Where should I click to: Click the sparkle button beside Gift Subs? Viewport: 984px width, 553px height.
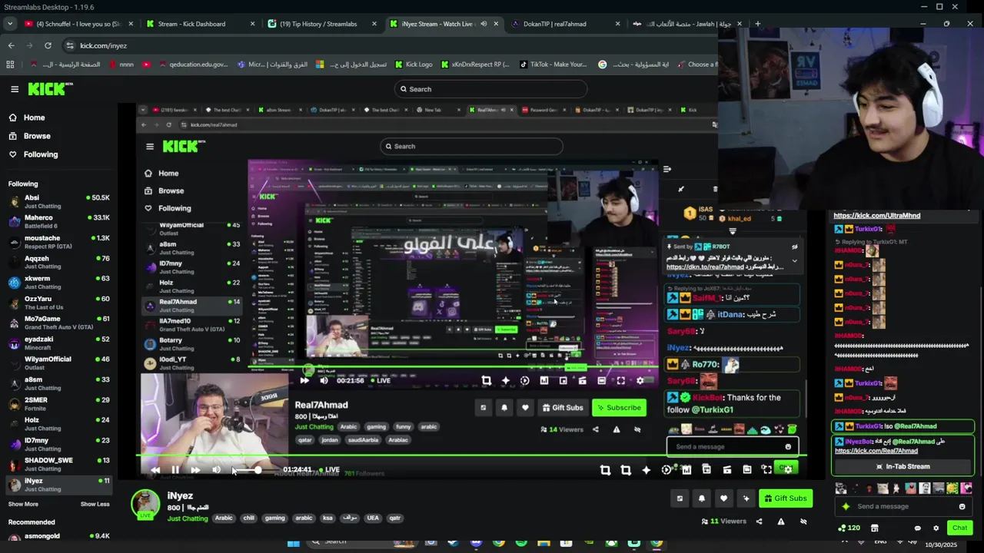click(x=746, y=498)
